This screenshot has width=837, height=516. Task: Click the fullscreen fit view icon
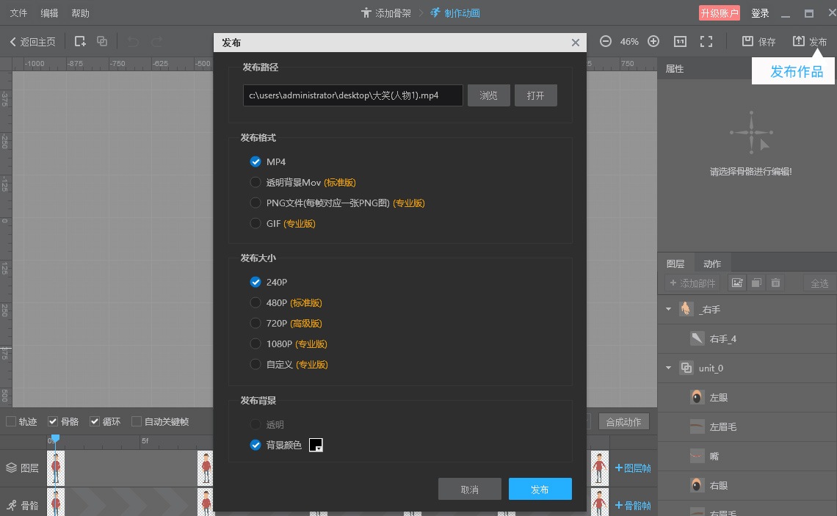click(x=706, y=41)
